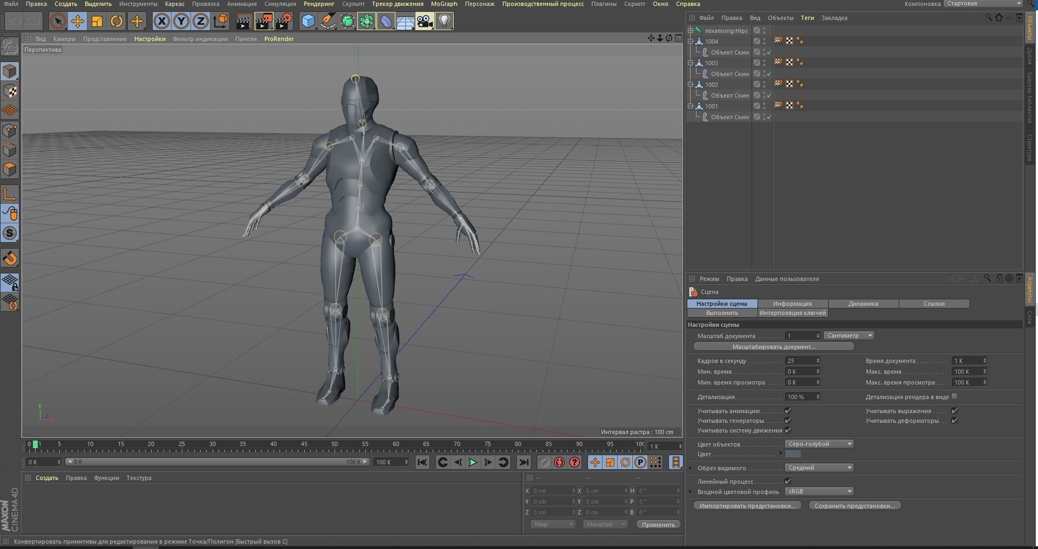
Task: Add a camera object
Action: [x=425, y=22]
